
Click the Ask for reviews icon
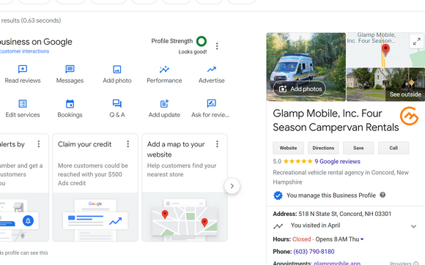coord(212,103)
